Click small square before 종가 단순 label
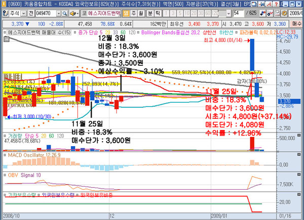This screenshot has width=304, height=220. click(x=75, y=32)
